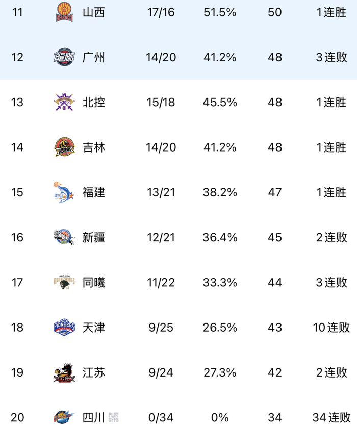This screenshot has height=425, width=357.
Task: Tap the 34连败 streak for Sichuan
Action: click(331, 417)
